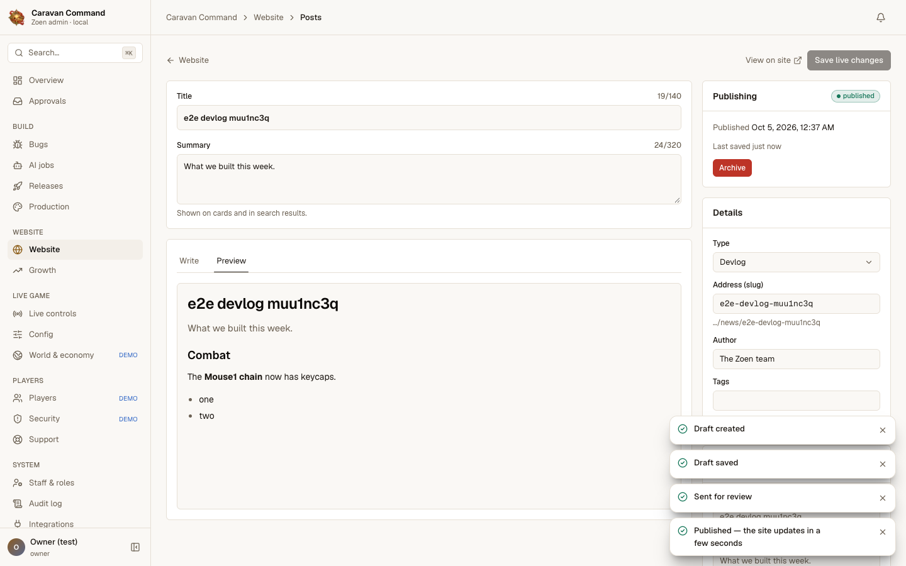The width and height of the screenshot is (906, 566).
Task: Click the Production palette icon
Action: pyautogui.click(x=18, y=207)
